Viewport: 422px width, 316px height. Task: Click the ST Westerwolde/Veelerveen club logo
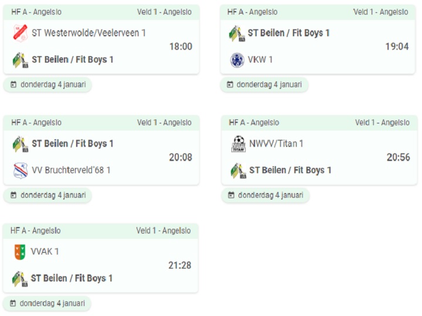tap(21, 33)
